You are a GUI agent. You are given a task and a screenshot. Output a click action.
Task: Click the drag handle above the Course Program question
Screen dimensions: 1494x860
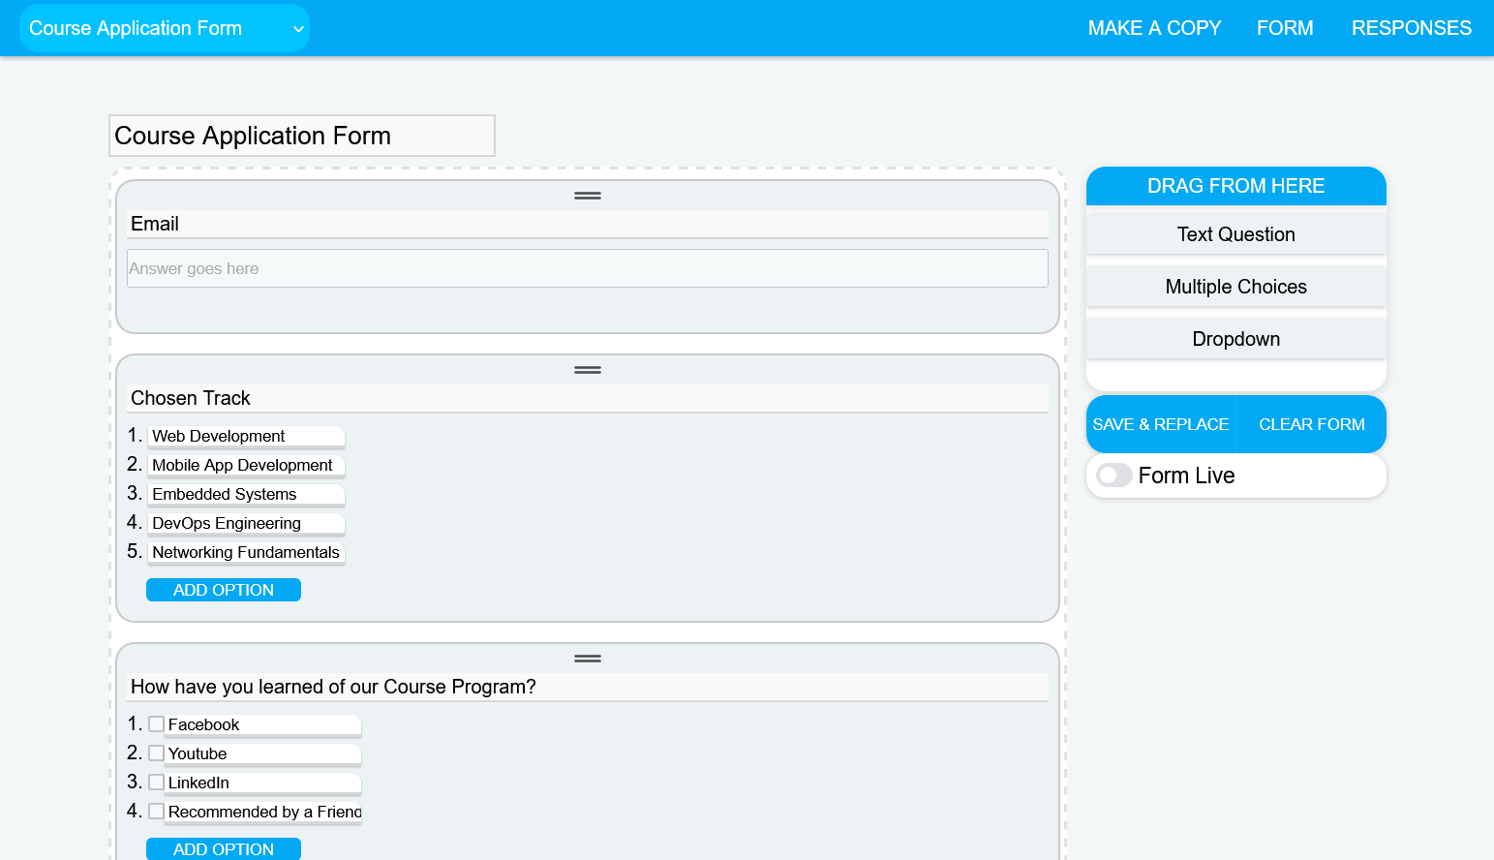(588, 659)
